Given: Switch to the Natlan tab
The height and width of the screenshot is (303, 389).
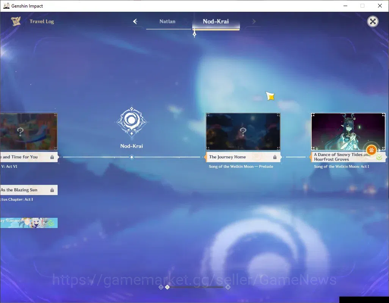Looking at the screenshot, I should point(168,22).
